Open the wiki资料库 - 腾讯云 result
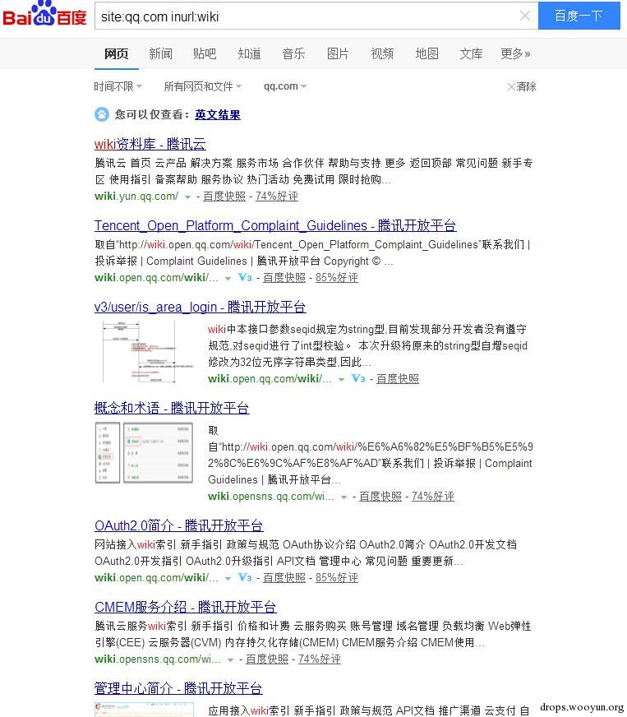 coord(150,145)
